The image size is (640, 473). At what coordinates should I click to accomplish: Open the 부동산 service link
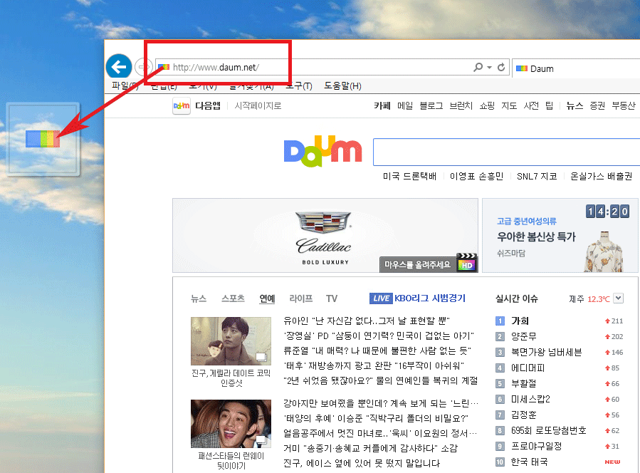624,106
